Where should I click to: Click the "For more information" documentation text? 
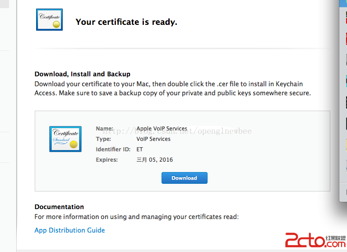(136, 217)
